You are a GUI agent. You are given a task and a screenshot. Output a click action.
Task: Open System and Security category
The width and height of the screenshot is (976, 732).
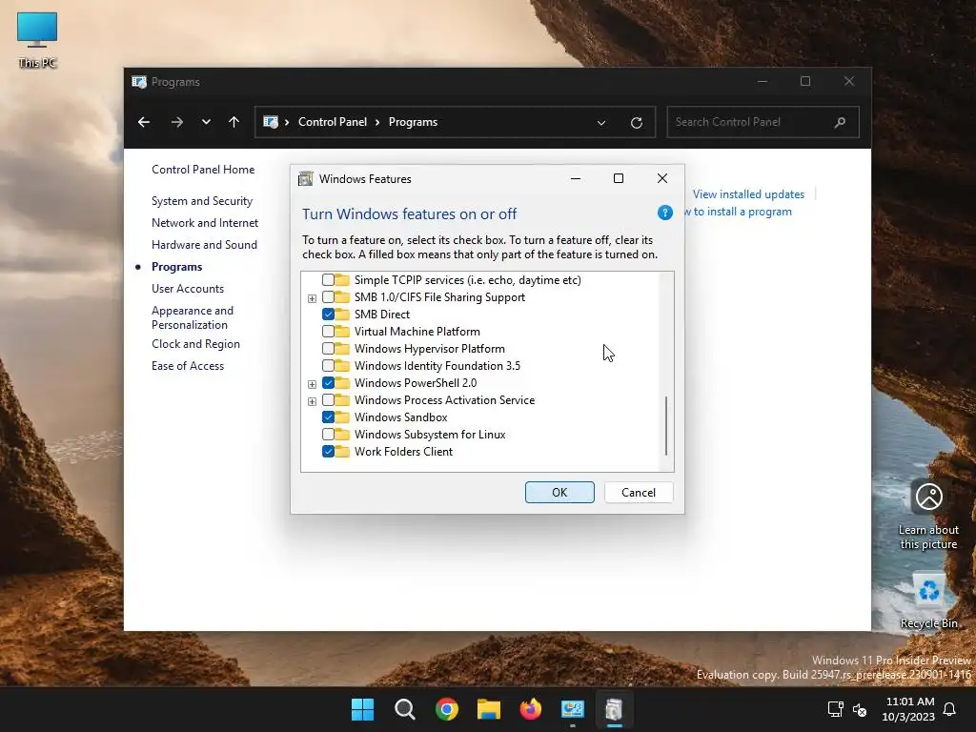click(202, 201)
